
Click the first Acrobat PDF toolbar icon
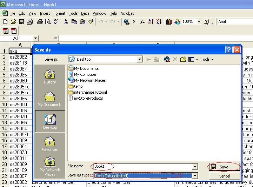6,31
